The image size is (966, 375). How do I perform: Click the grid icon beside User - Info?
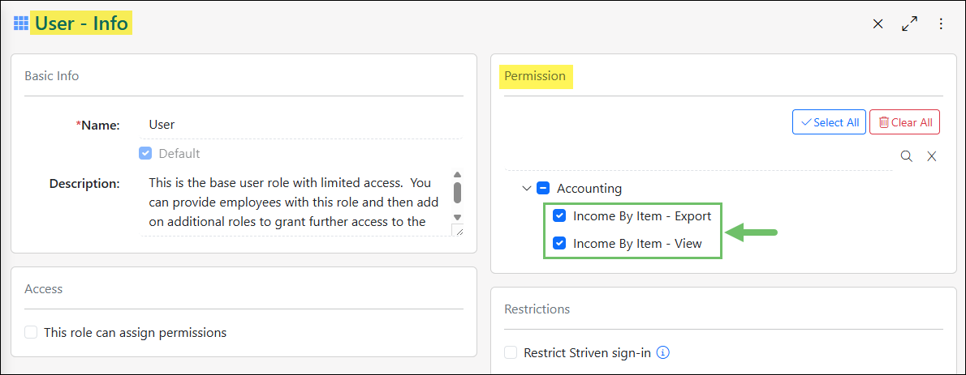click(21, 24)
